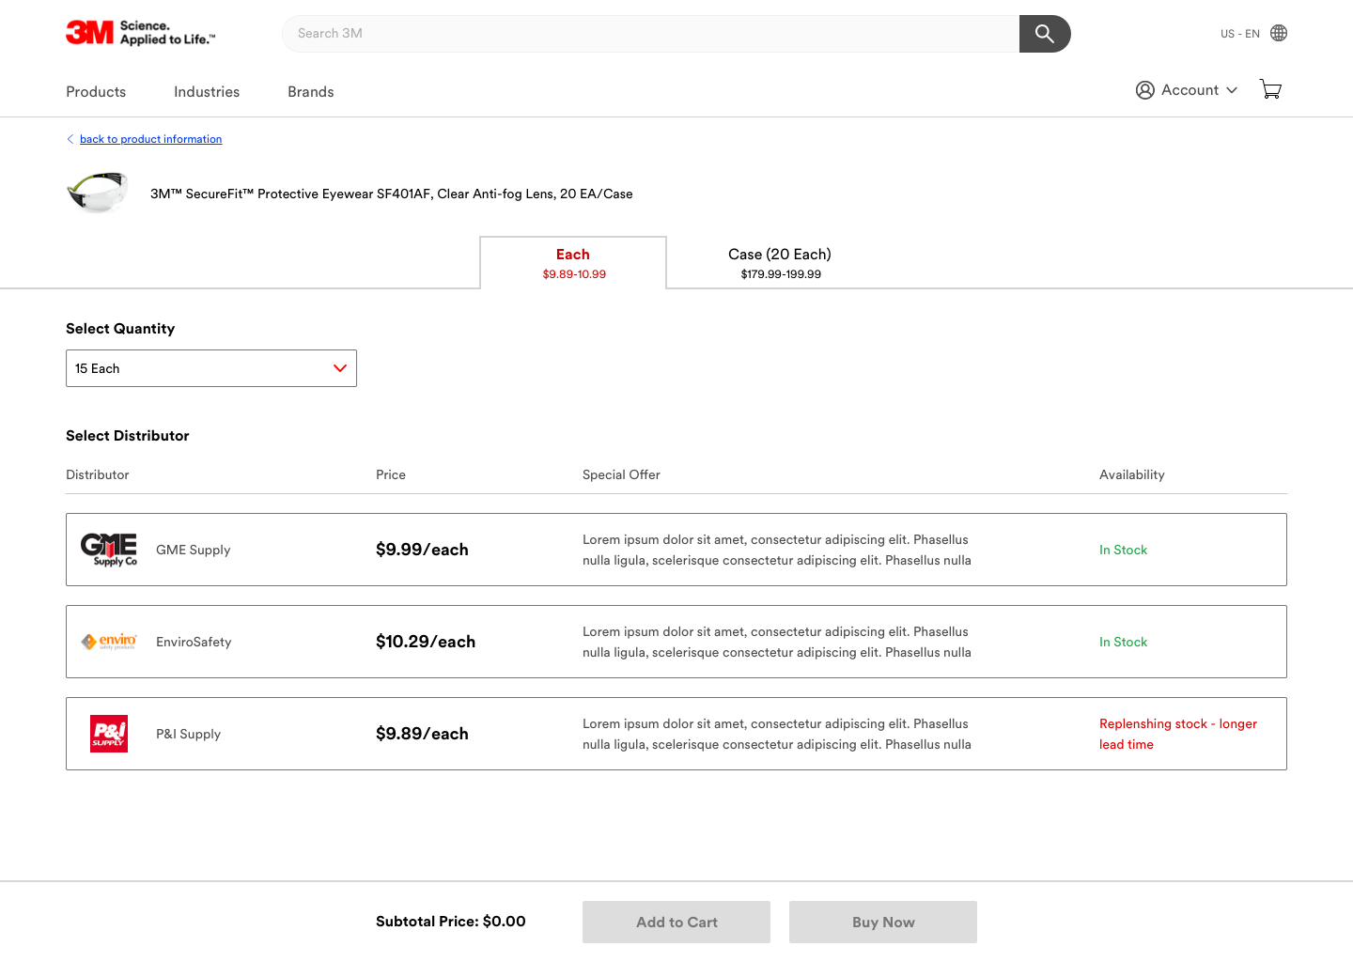The width and height of the screenshot is (1353, 962).
Task: Open the 15 Each quantity dropdown
Action: [x=211, y=368]
